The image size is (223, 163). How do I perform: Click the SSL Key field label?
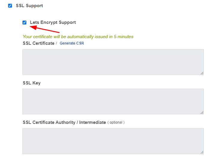click(x=31, y=83)
